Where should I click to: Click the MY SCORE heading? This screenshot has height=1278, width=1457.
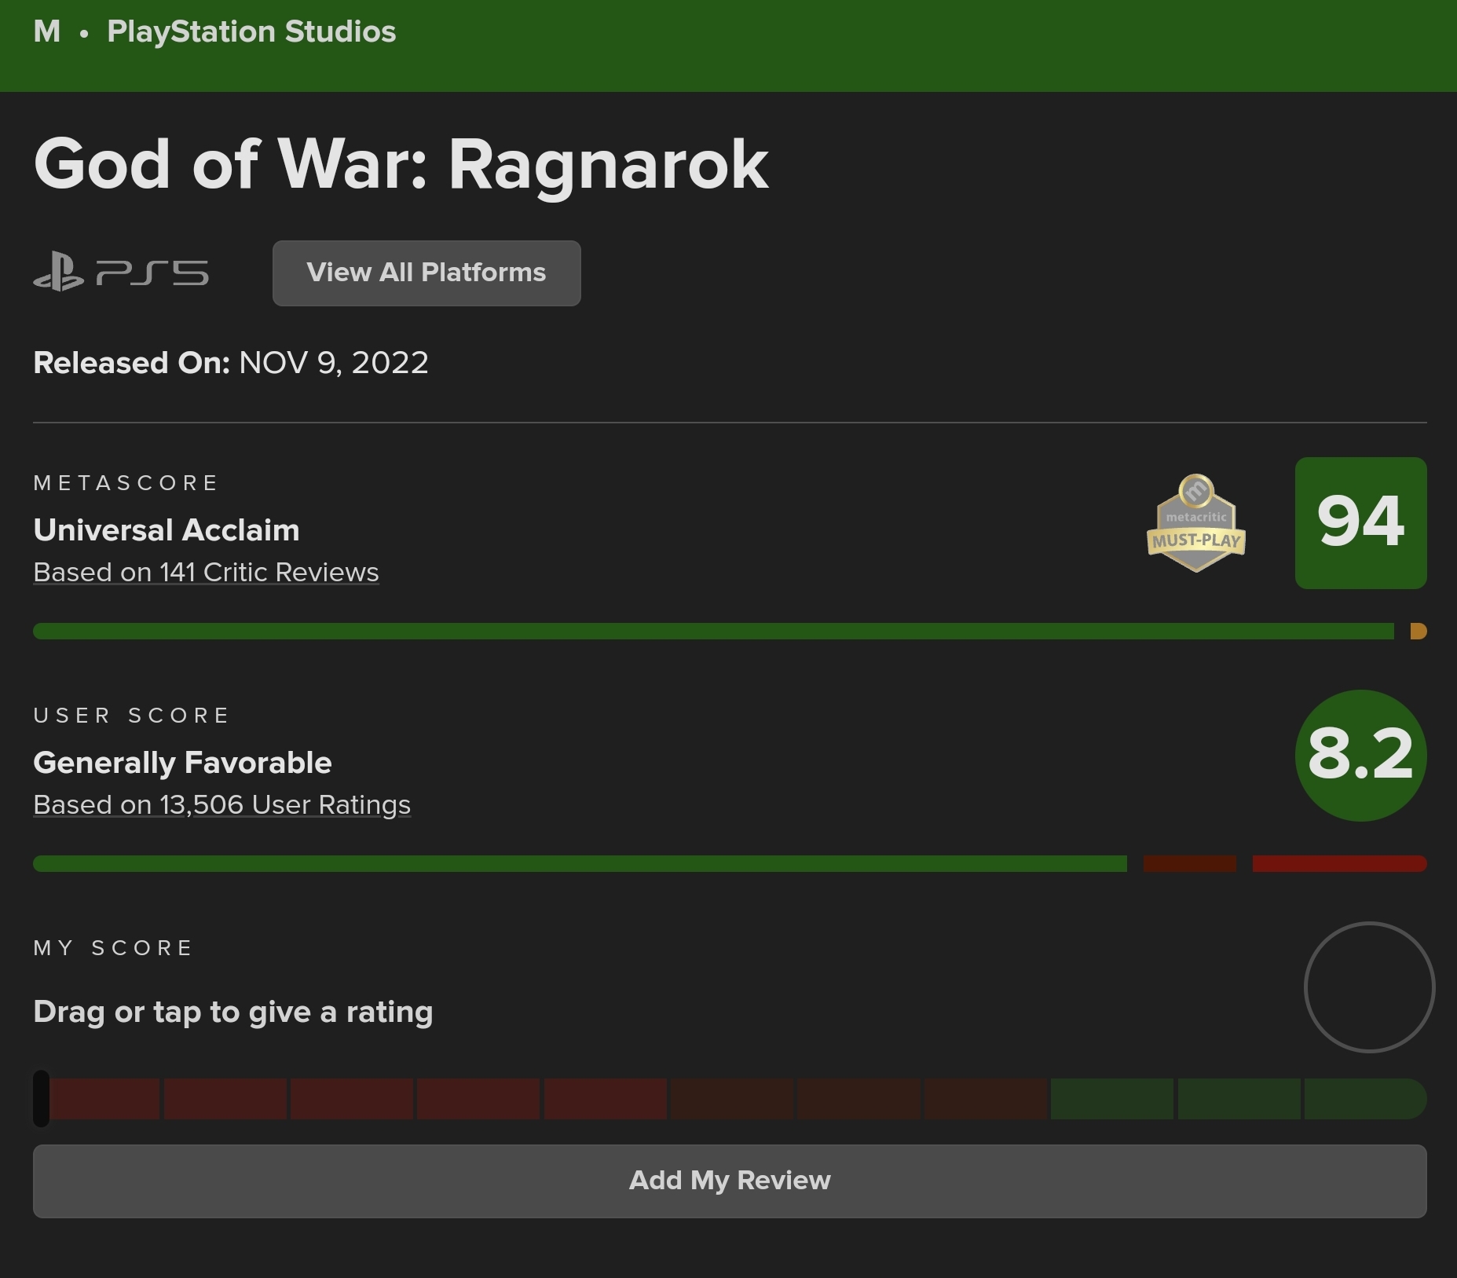coord(113,947)
